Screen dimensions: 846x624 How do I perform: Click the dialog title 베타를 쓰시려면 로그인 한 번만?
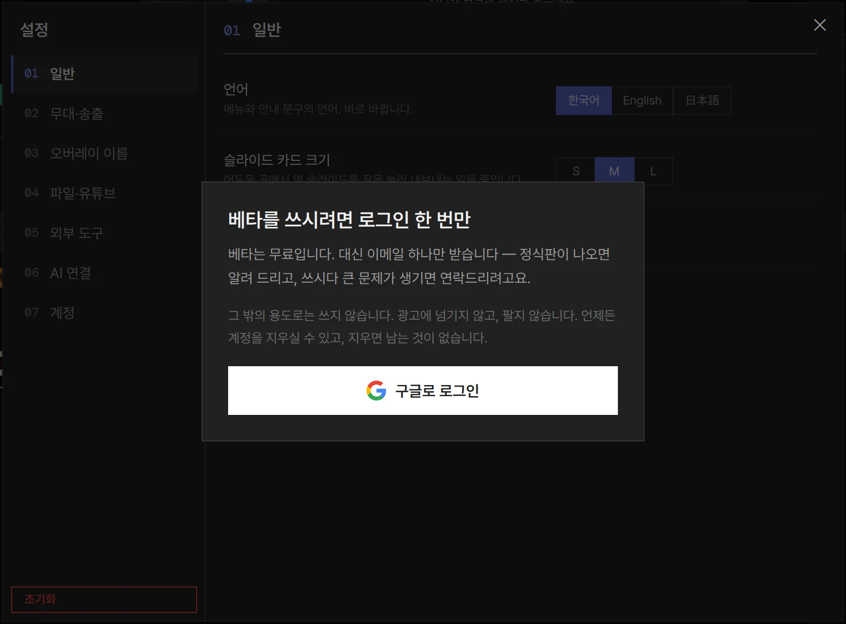point(349,220)
